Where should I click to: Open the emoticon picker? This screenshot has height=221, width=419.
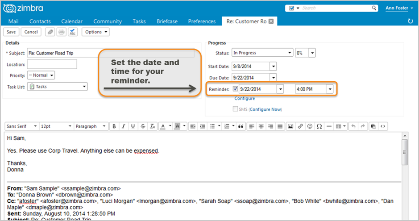tap(310, 126)
